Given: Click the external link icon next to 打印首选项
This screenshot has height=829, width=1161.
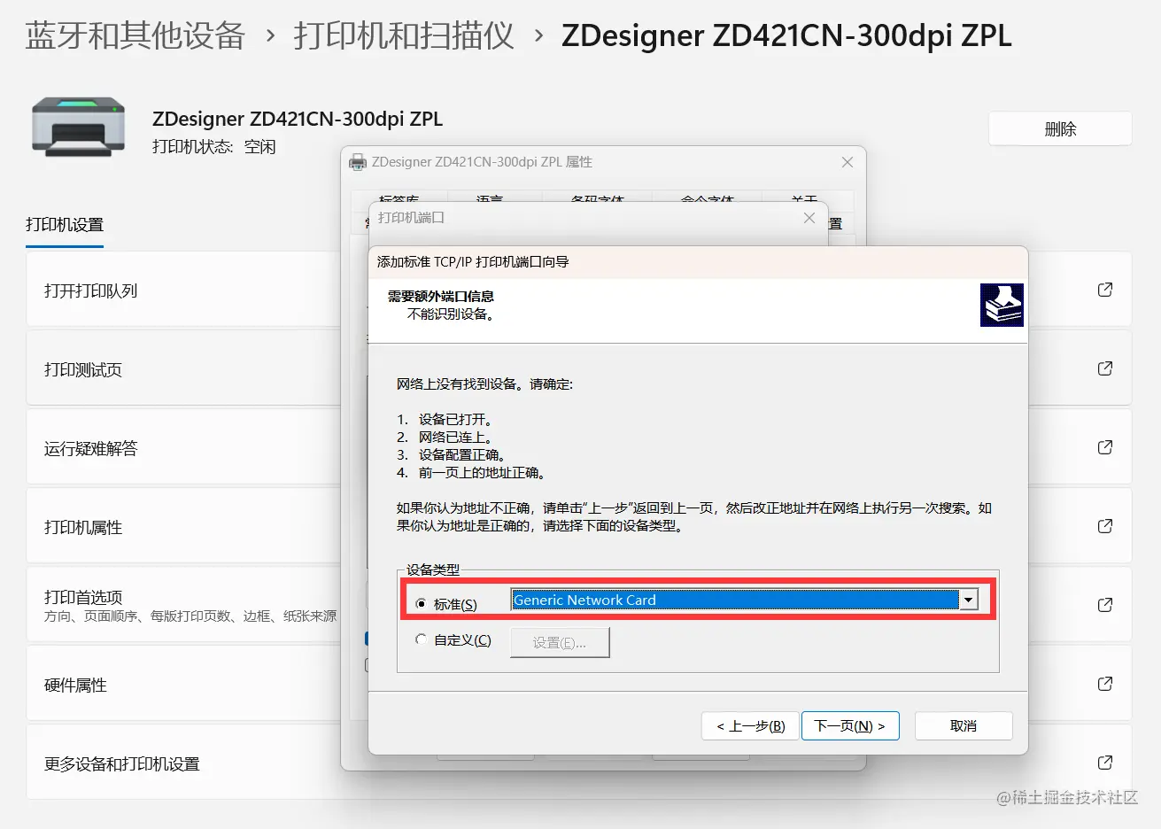Looking at the screenshot, I should (1104, 604).
